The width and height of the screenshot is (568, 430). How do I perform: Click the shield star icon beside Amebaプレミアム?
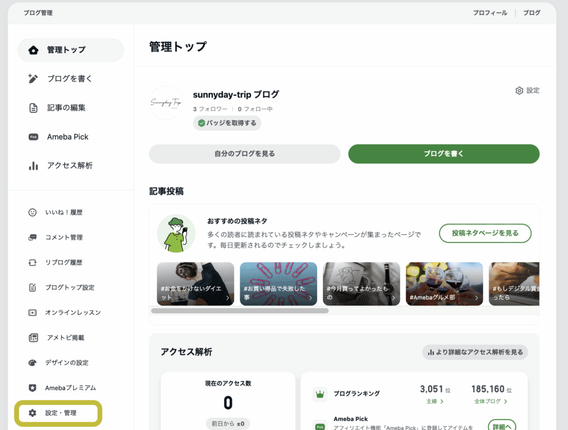tap(33, 388)
